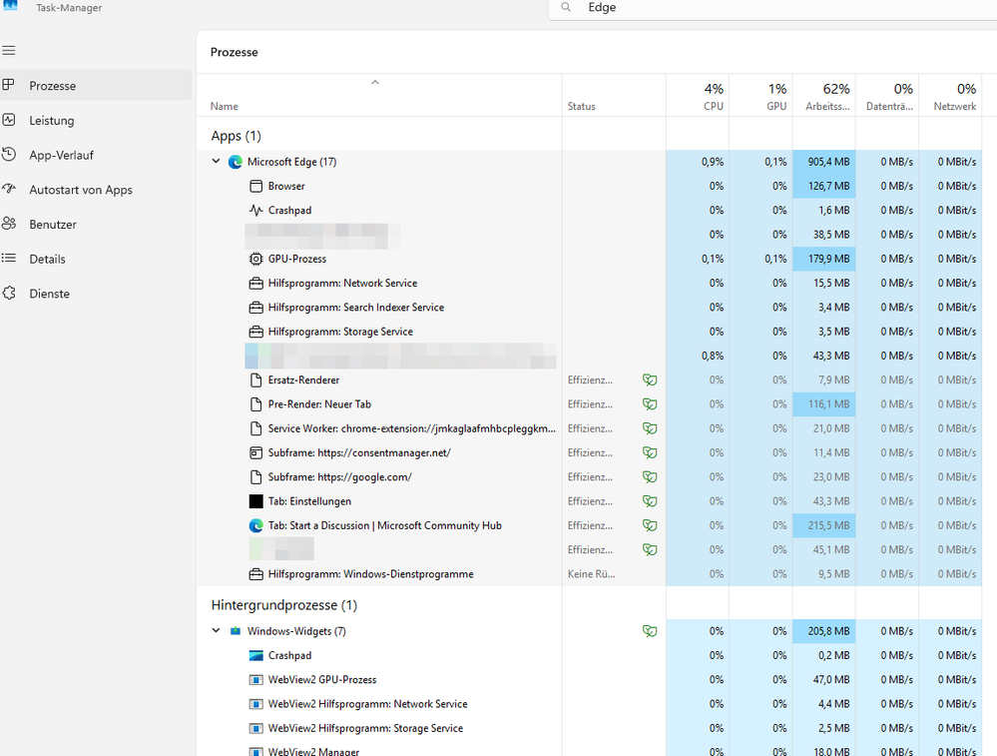
Task: Click the WebView2 GPU-Prozess icon
Action: pos(255,680)
